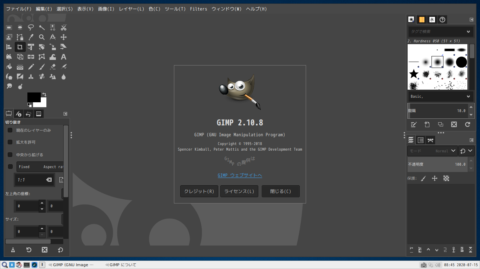
Task: Refresh brushes in the brush panel
Action: pos(467,124)
